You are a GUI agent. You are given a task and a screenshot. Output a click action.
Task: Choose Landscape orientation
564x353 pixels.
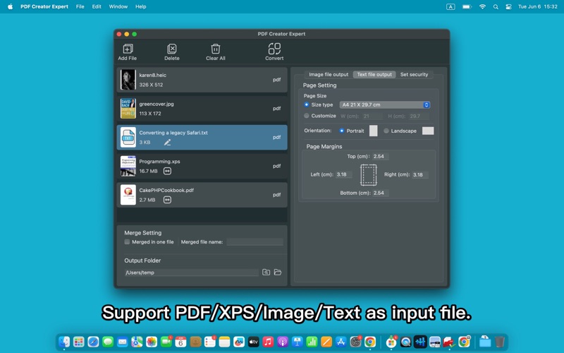(386, 131)
